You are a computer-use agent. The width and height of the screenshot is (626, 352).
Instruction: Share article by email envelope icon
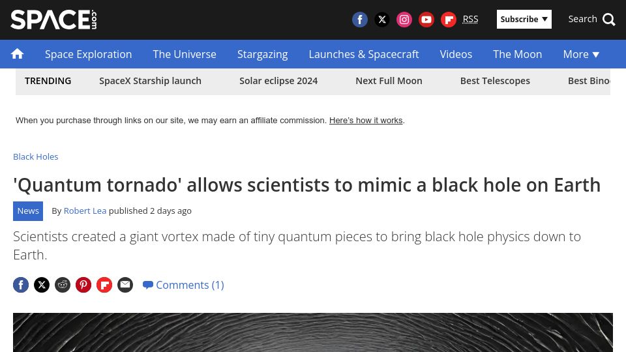pos(125,285)
